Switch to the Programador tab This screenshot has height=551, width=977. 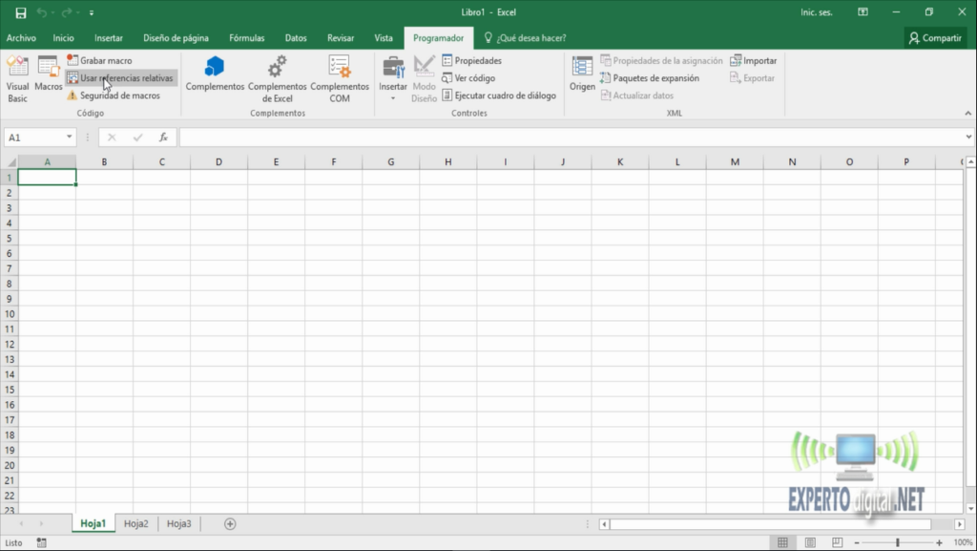point(438,37)
